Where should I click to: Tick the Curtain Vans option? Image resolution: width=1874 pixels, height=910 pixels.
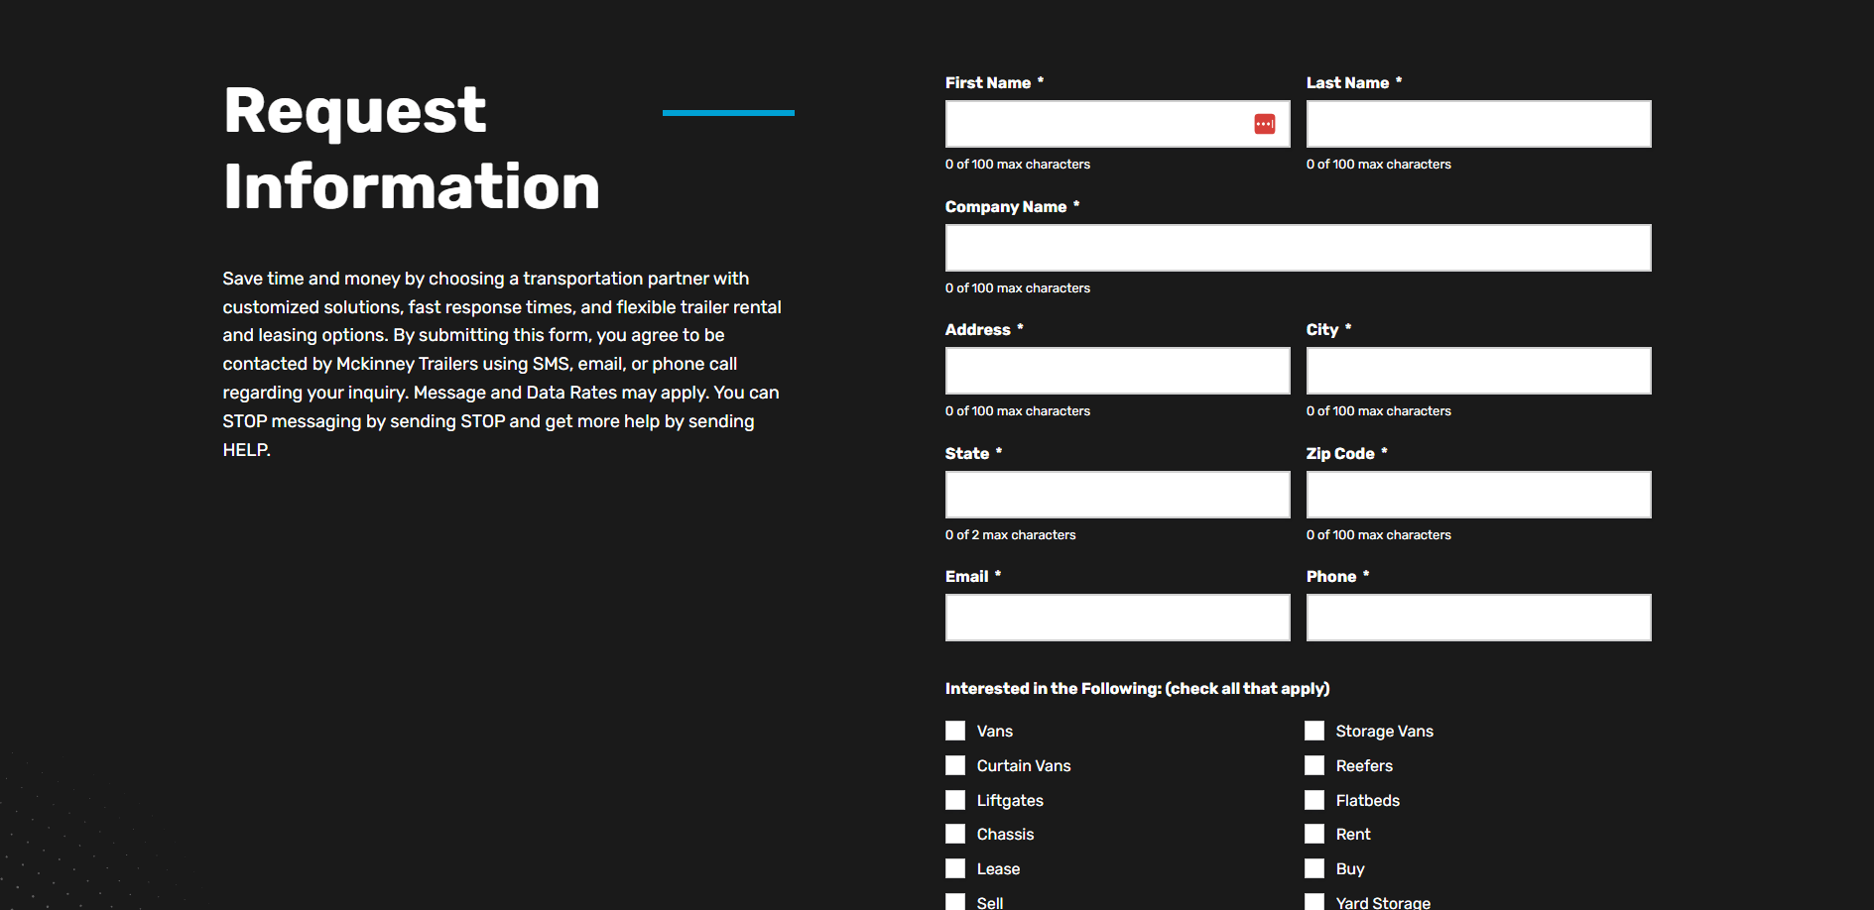click(x=955, y=765)
